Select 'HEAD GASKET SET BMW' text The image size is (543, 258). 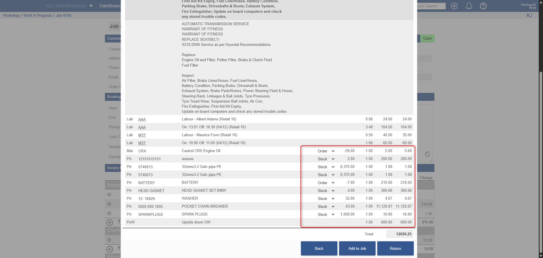click(204, 190)
